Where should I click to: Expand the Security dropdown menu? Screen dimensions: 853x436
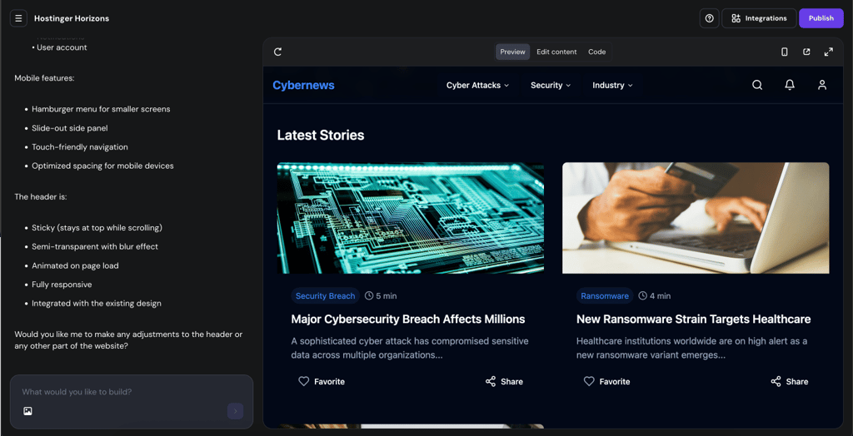click(551, 86)
